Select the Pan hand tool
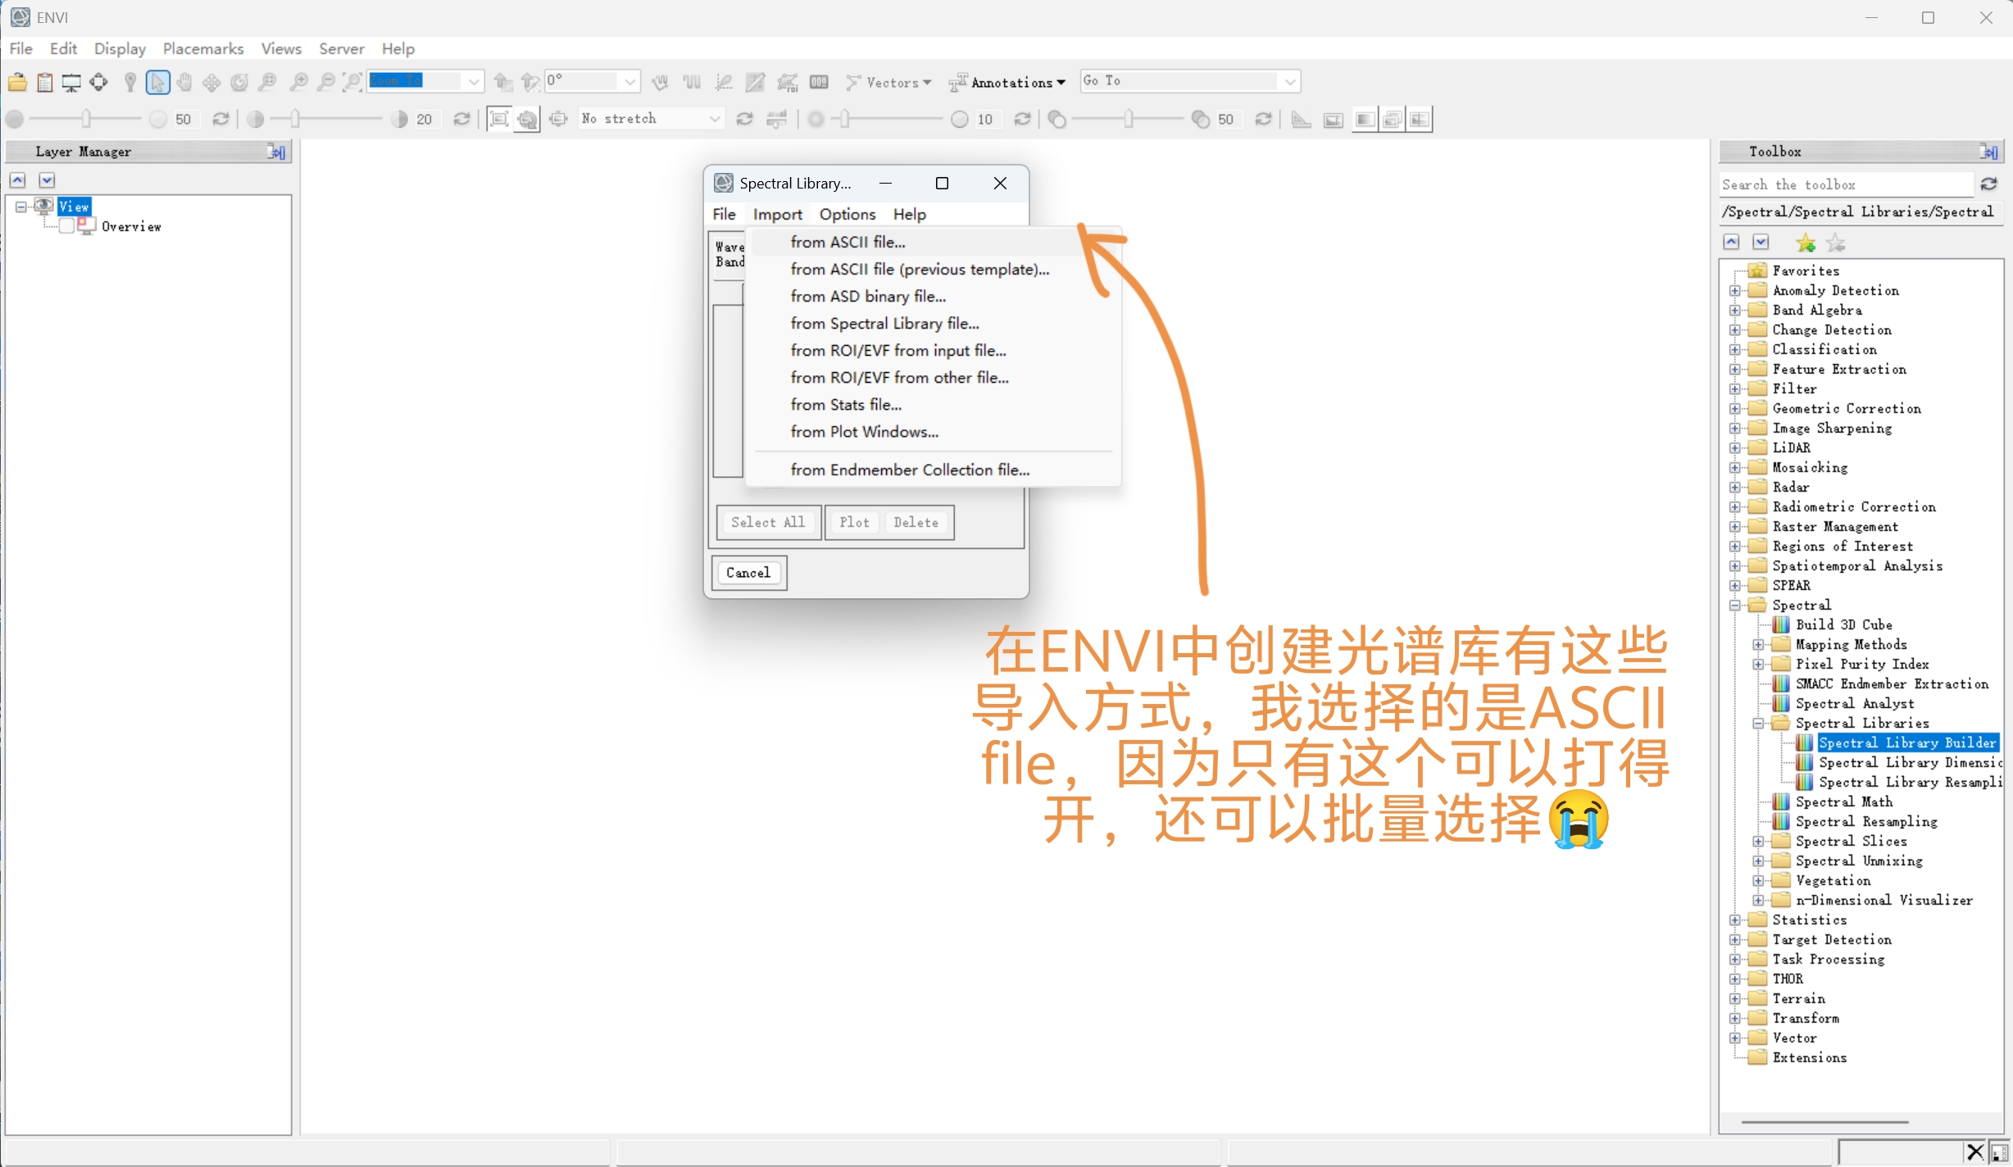The width and height of the screenshot is (2013, 1167). coord(184,82)
